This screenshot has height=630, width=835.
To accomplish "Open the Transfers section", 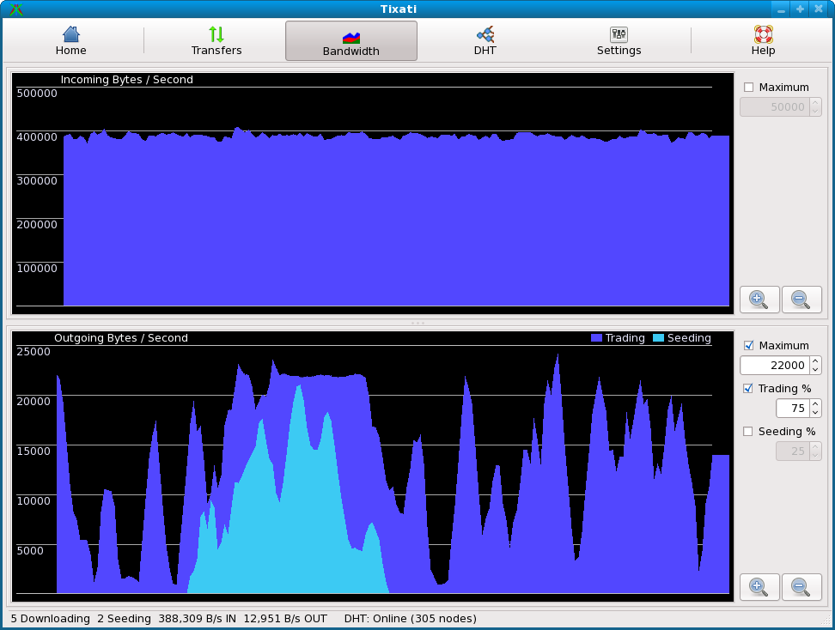I will tap(216, 41).
